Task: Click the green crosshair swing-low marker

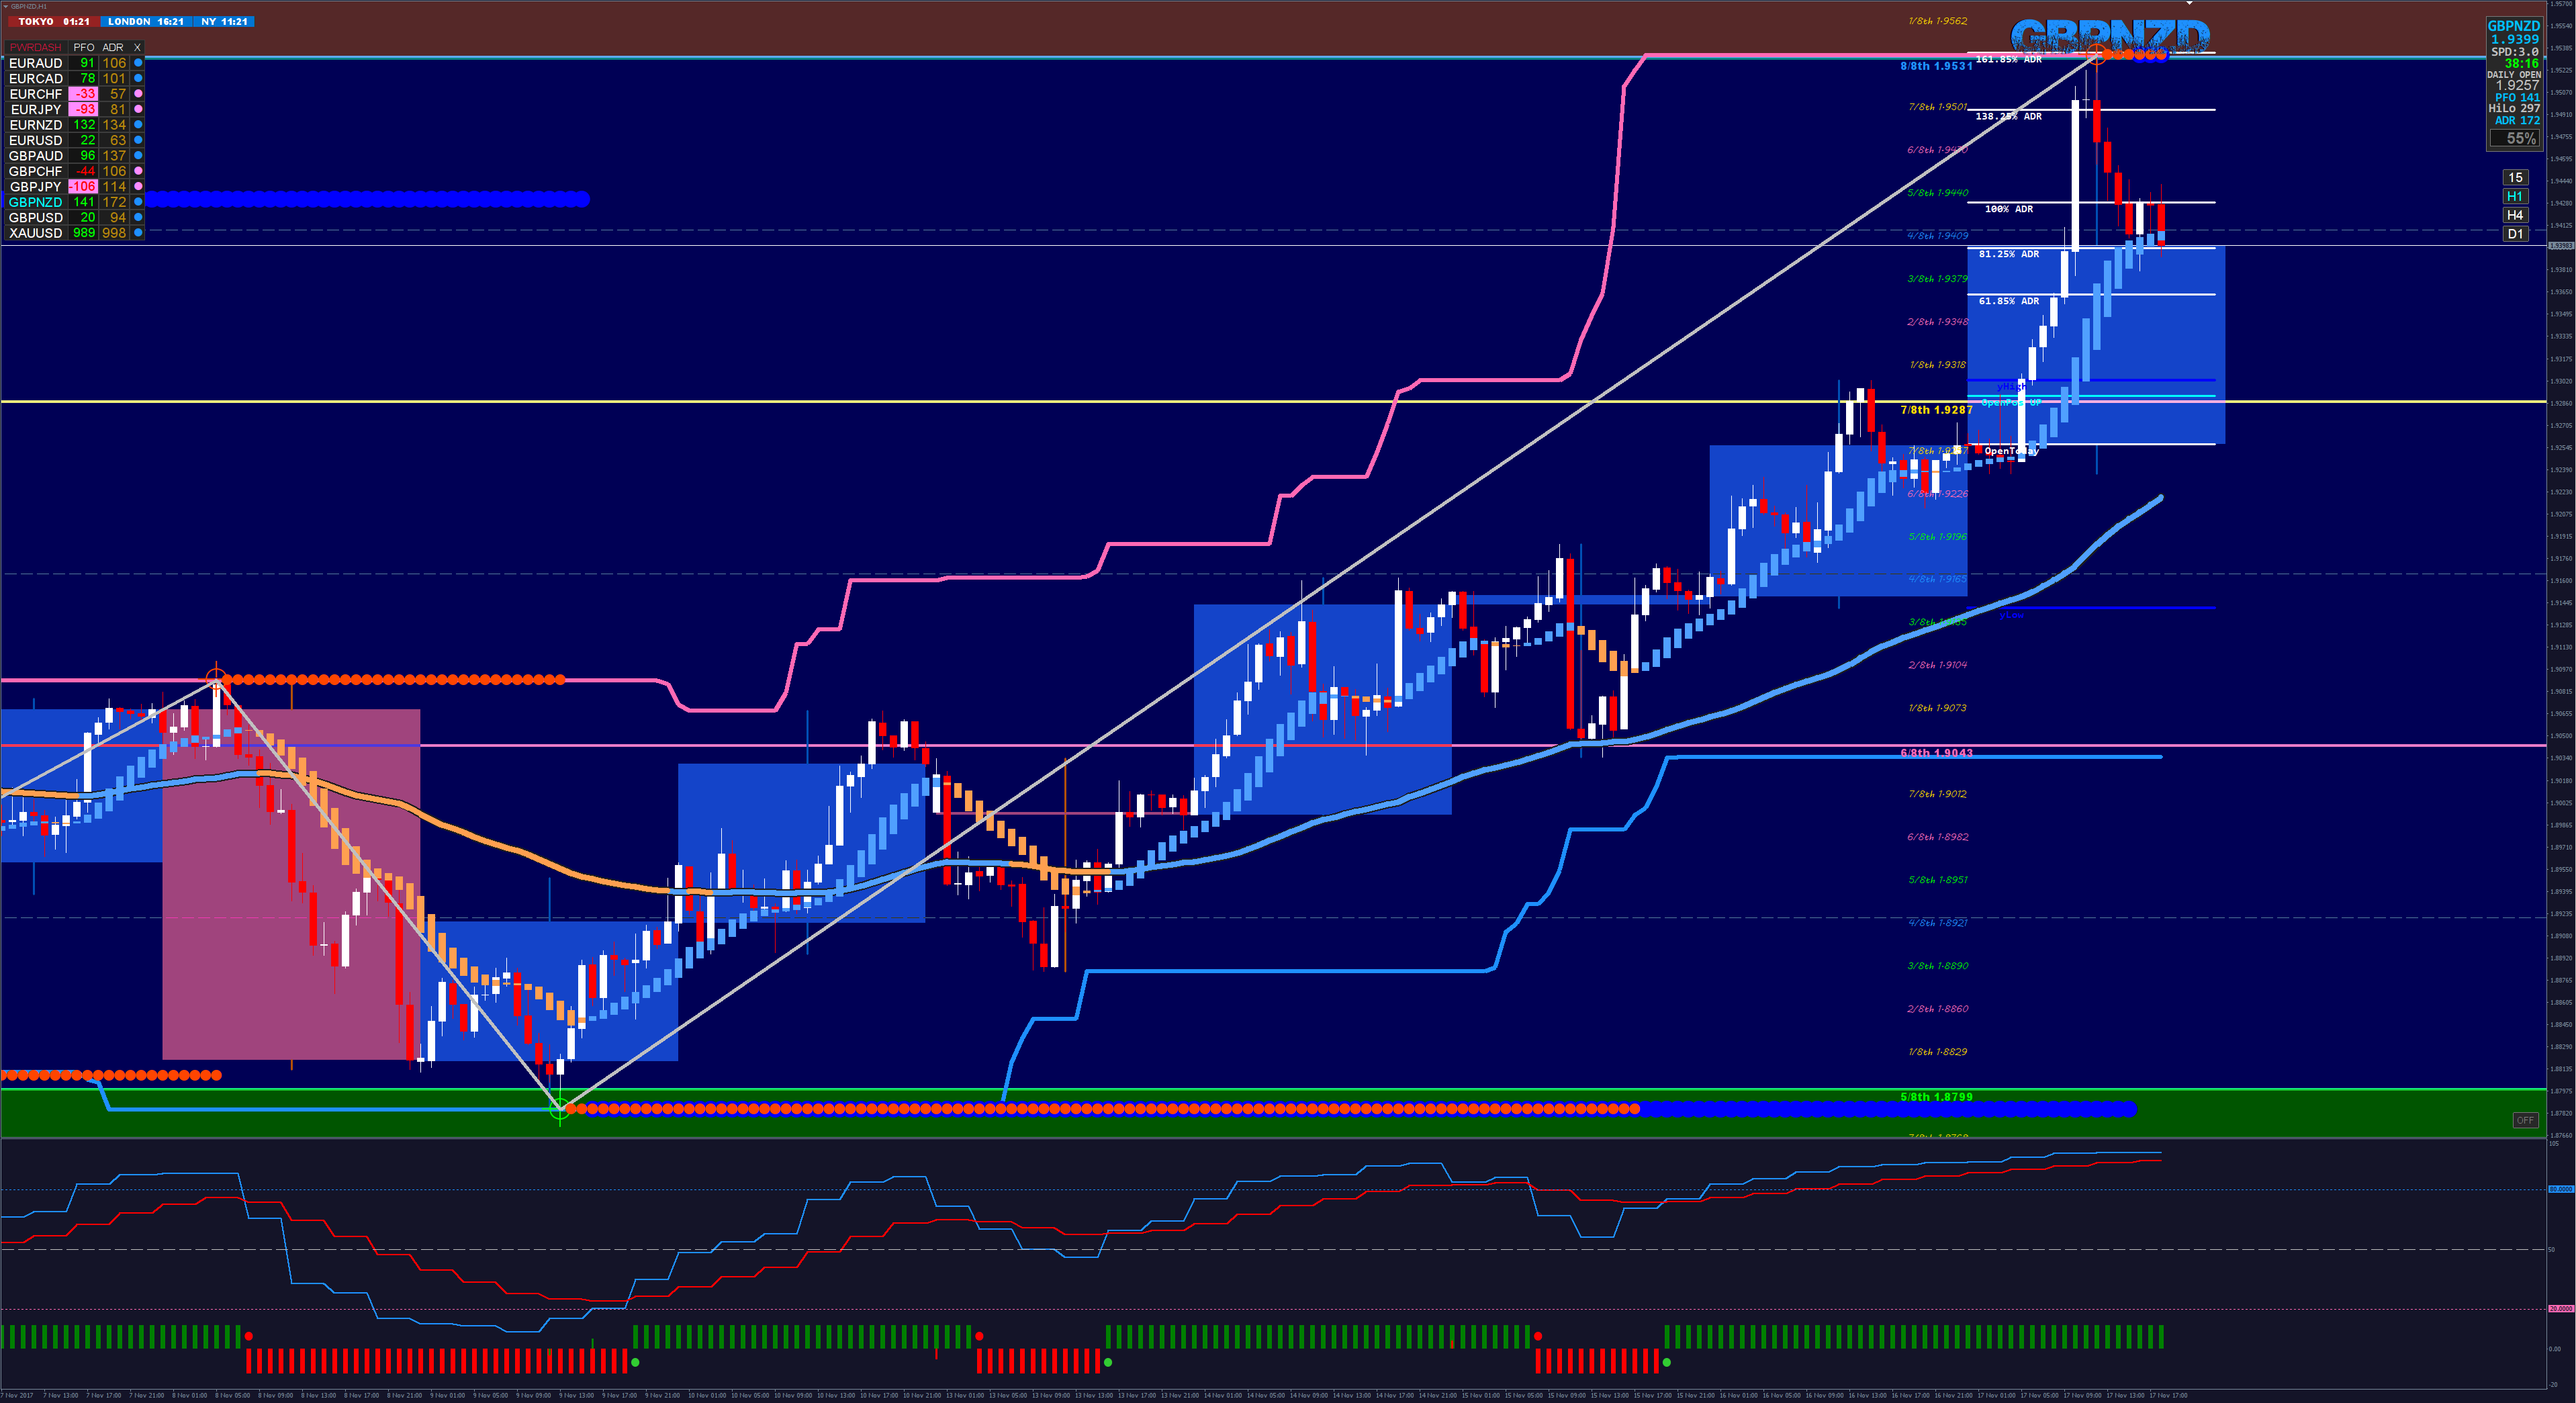Action: [x=560, y=1108]
